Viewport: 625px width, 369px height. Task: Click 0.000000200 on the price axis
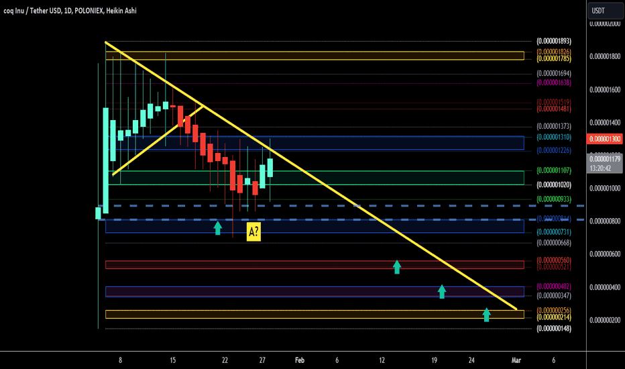(x=605, y=320)
